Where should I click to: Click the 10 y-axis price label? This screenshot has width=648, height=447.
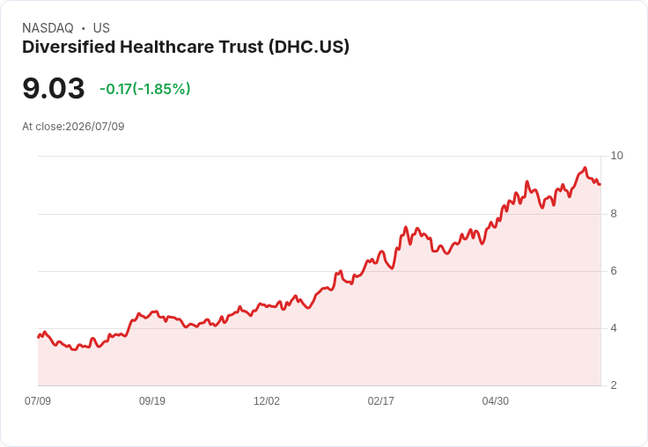[616, 156]
